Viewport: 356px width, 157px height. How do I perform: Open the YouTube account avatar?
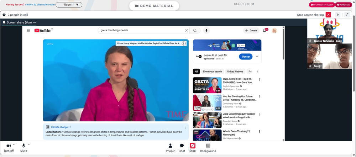point(274,31)
